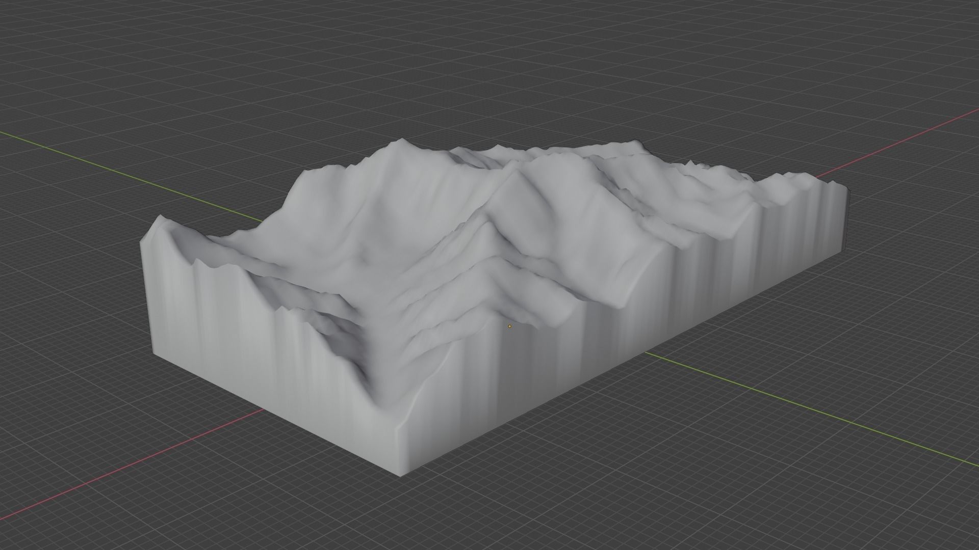Click the orange object origin dot
Viewport: 979px width, 550px height.
click(509, 326)
